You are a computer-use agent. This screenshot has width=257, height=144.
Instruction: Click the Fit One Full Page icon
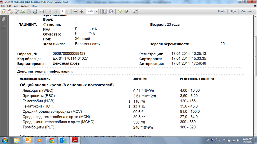tap(111, 11)
